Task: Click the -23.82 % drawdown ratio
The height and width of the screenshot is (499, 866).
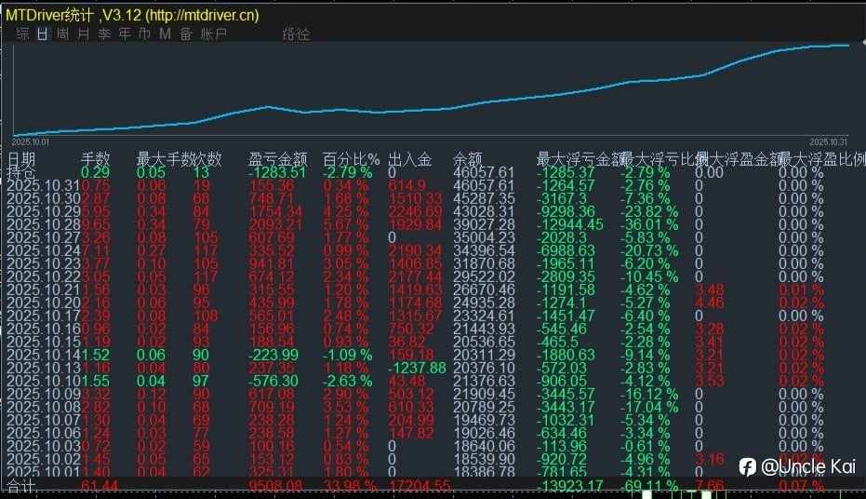Action: [x=649, y=211]
